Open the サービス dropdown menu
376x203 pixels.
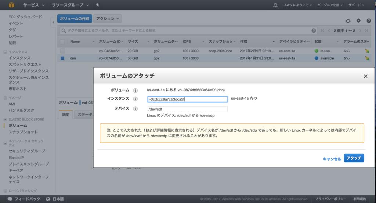[x=33, y=5]
